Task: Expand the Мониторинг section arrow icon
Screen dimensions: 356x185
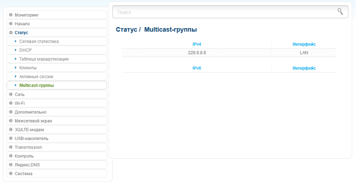Action: pyautogui.click(x=11, y=15)
